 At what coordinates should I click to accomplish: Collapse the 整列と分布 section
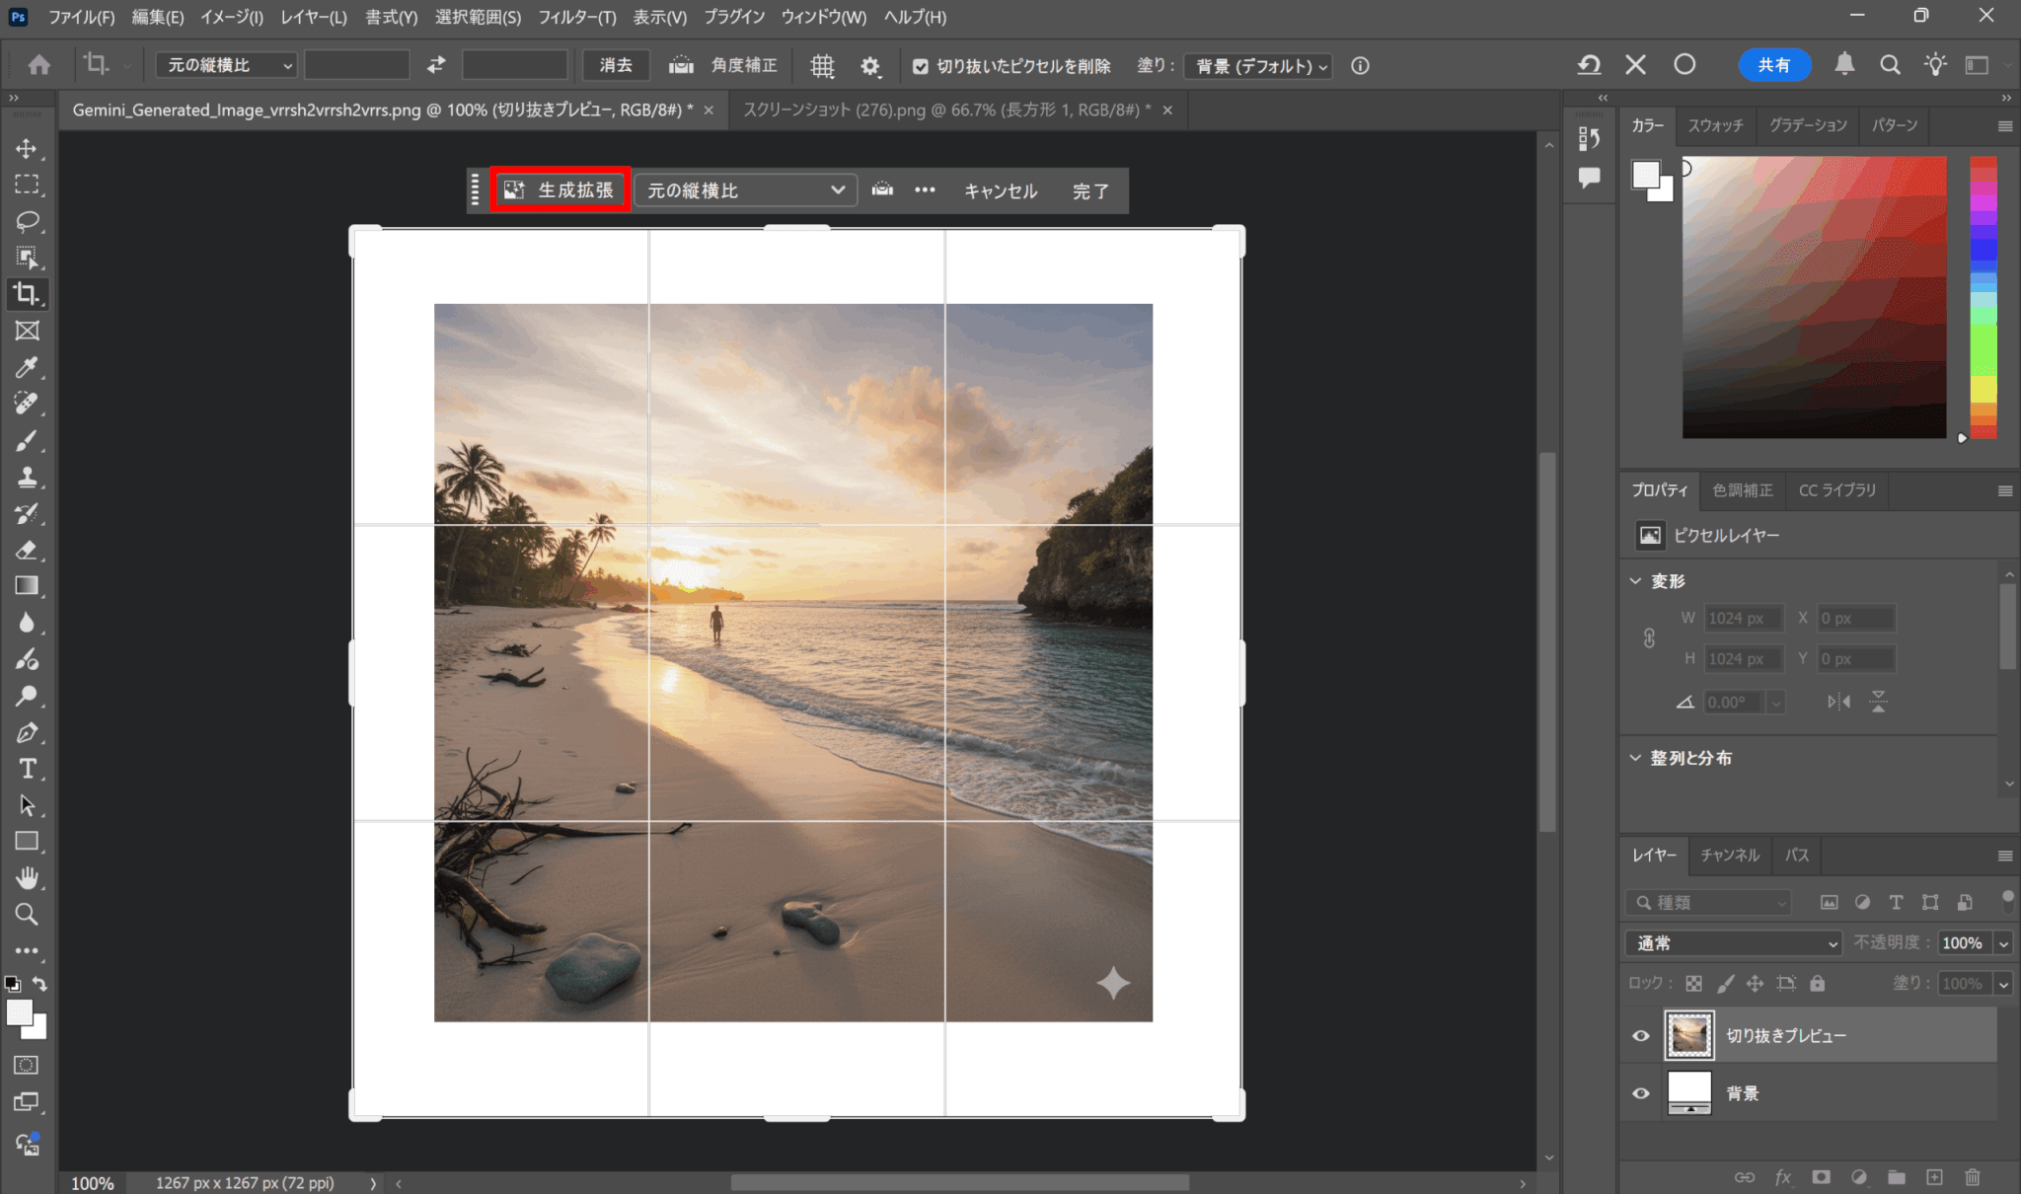(1635, 758)
